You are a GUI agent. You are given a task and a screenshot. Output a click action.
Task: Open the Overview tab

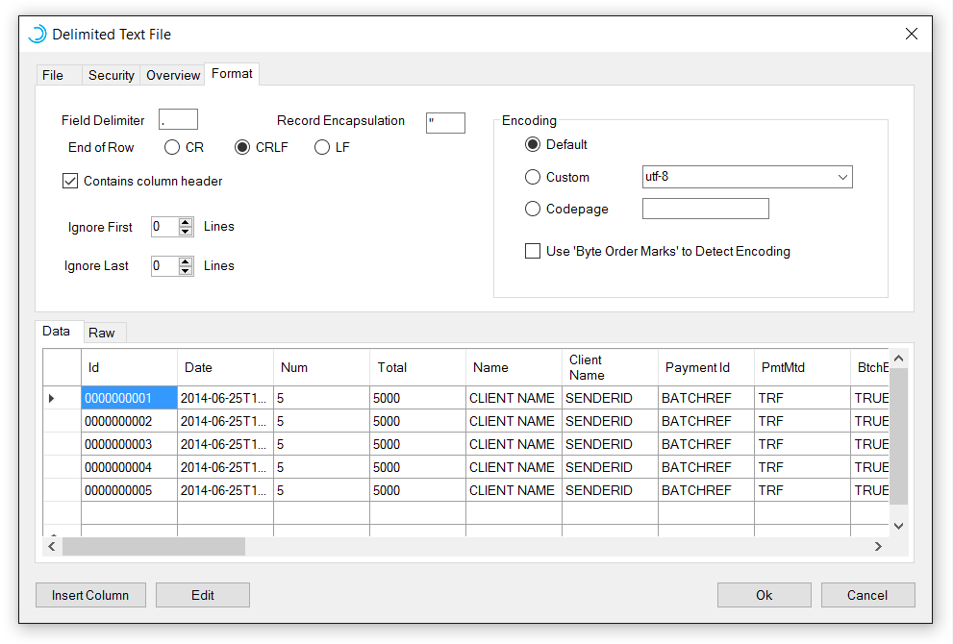click(x=173, y=75)
